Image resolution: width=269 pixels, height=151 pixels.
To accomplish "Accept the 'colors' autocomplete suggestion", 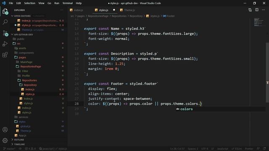I will 220,109.
